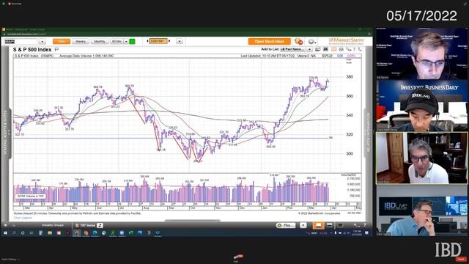Open the dropdown next to Play
469x264 pixels.
point(303,225)
